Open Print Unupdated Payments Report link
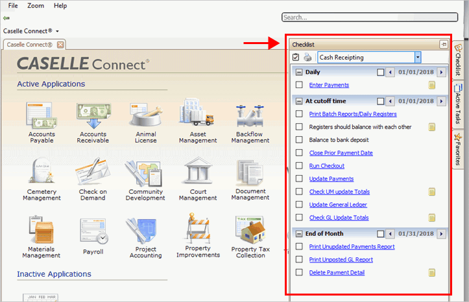This screenshot has width=469, height=302. pyautogui.click(x=352, y=247)
